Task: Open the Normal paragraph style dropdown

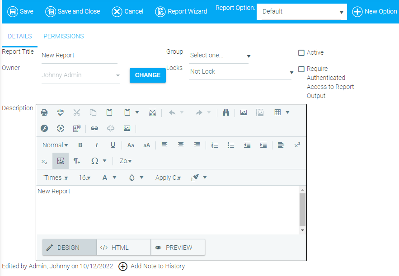Action: tap(55, 145)
